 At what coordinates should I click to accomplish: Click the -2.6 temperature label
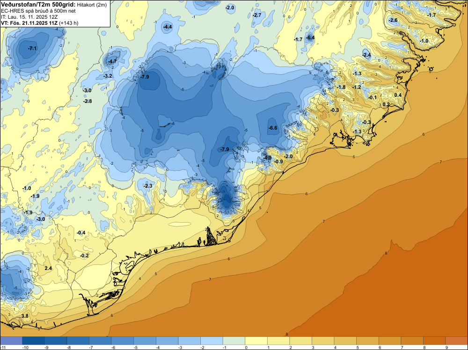click(393, 20)
